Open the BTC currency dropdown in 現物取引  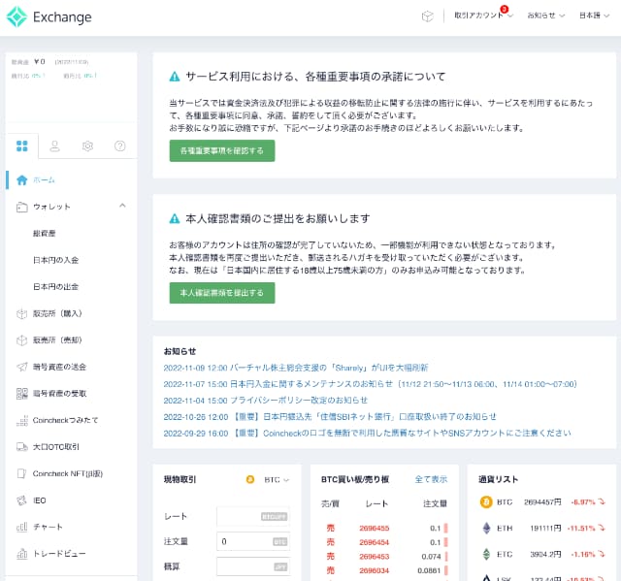[277, 480]
